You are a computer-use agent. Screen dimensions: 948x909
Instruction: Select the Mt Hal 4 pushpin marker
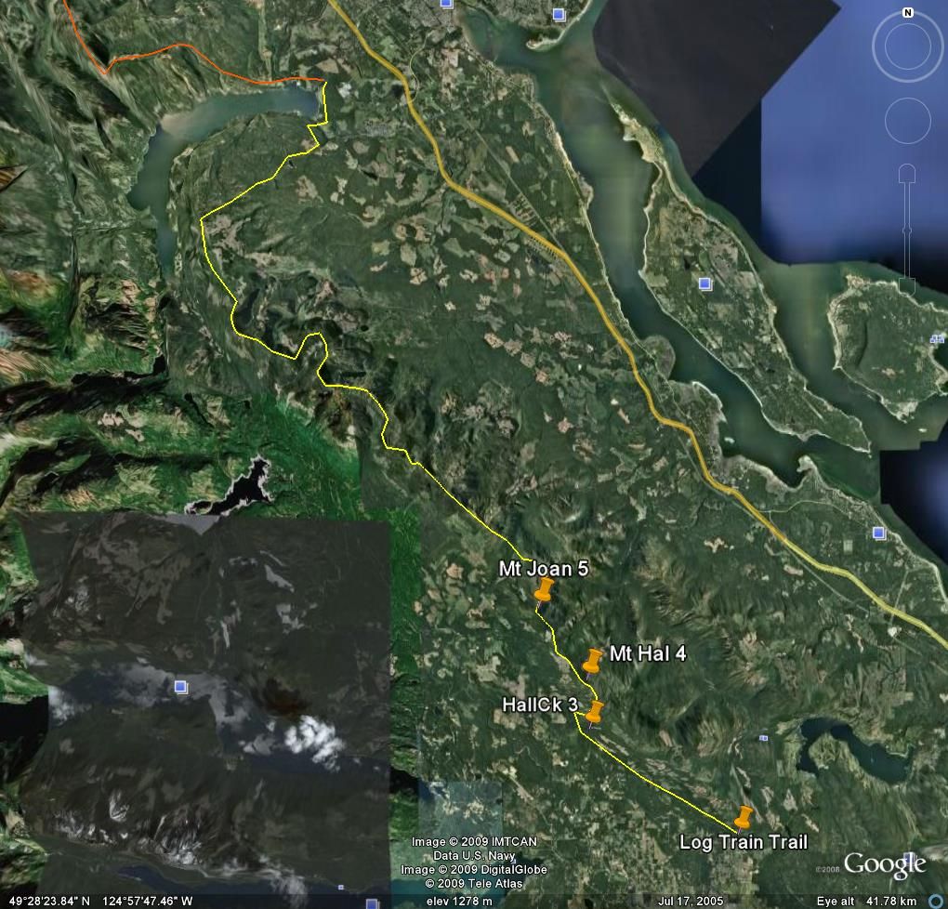click(x=592, y=661)
